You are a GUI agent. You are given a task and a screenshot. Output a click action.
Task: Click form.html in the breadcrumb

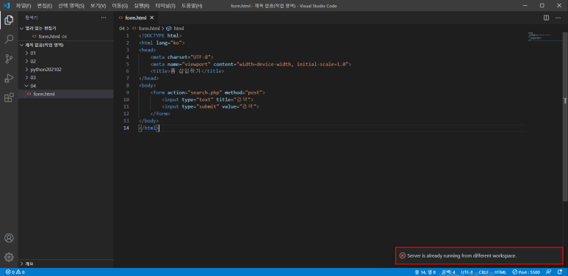pyautogui.click(x=149, y=28)
